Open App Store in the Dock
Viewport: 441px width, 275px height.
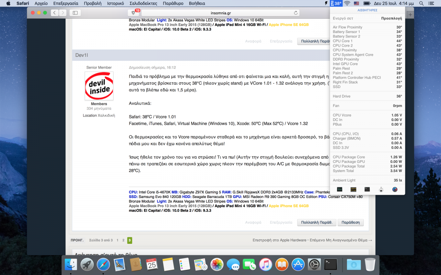[x=298, y=264]
